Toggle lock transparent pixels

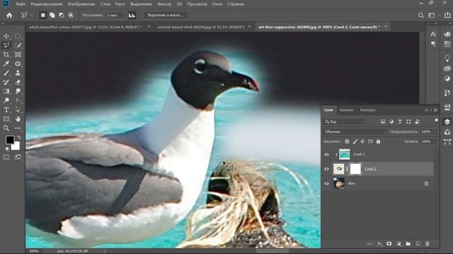tap(347, 141)
